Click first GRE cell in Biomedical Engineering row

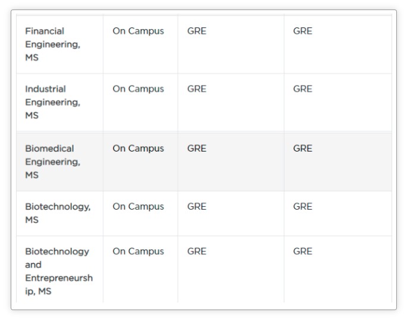[197, 149]
